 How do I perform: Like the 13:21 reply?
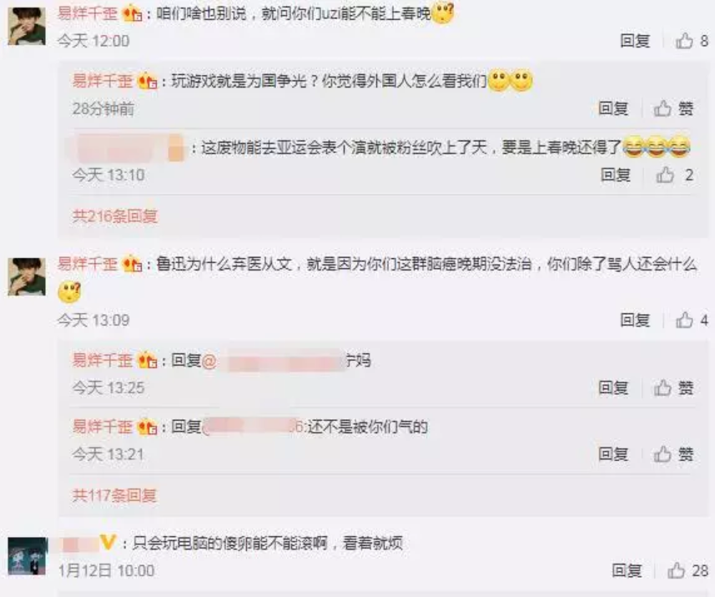(x=673, y=454)
